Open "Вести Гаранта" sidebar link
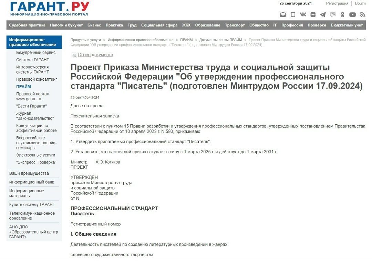Screen dimensions: 372x261 point(31,106)
